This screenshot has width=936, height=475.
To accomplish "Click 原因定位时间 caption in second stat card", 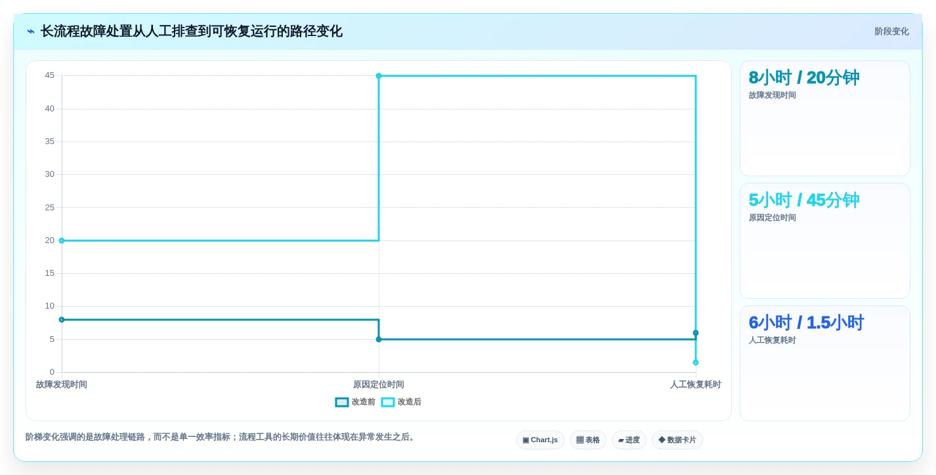I will point(773,218).
